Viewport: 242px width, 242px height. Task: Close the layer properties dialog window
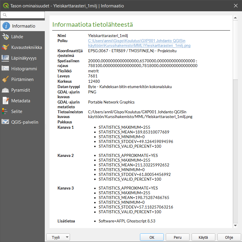235,6
